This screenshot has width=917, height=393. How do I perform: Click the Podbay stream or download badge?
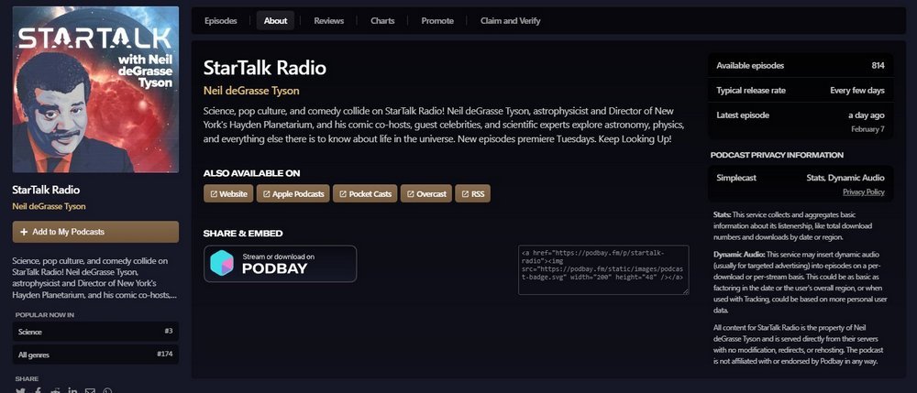(x=280, y=264)
